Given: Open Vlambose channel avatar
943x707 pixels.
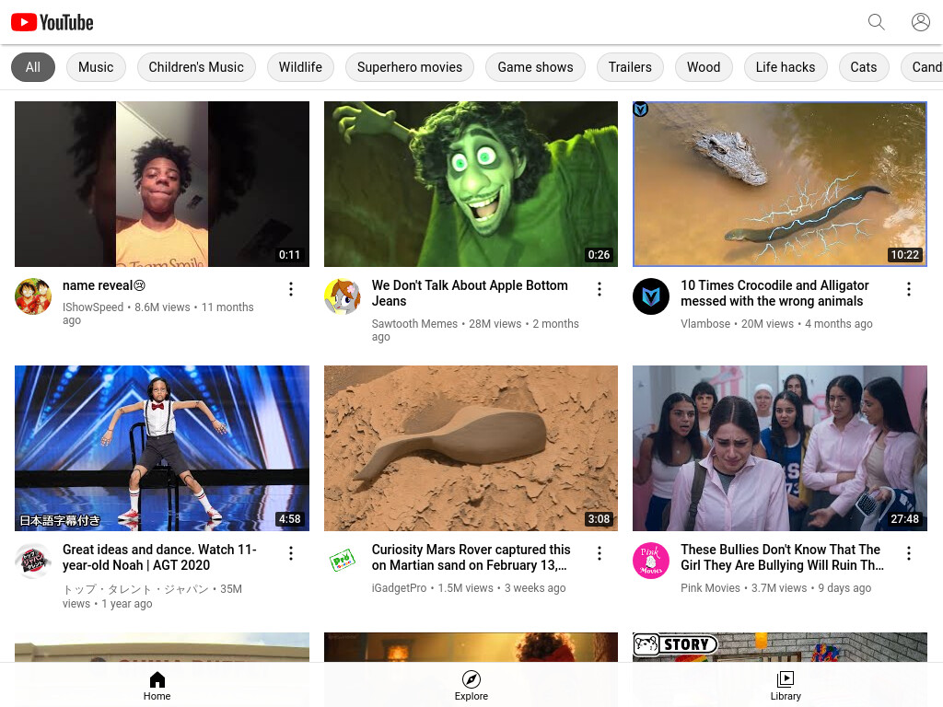Looking at the screenshot, I should (651, 296).
